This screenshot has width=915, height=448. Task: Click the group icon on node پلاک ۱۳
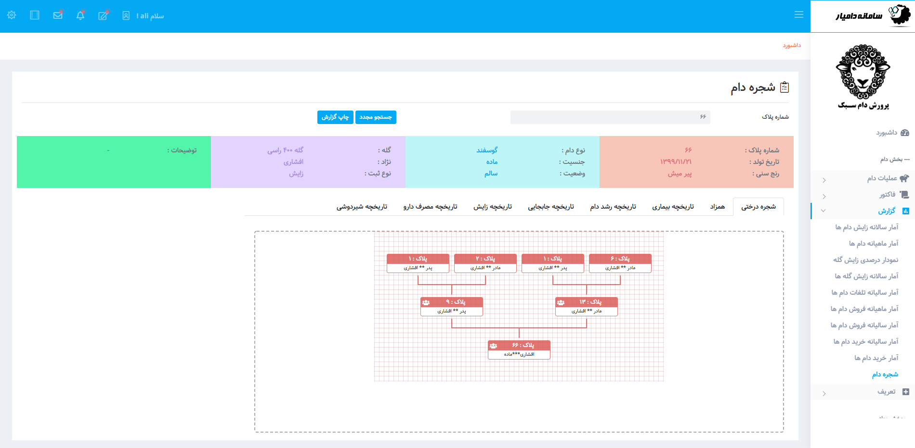pyautogui.click(x=561, y=302)
